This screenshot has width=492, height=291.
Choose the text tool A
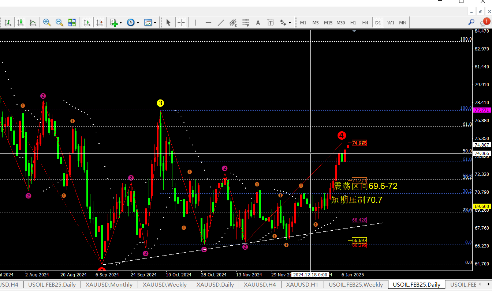[x=258, y=23]
